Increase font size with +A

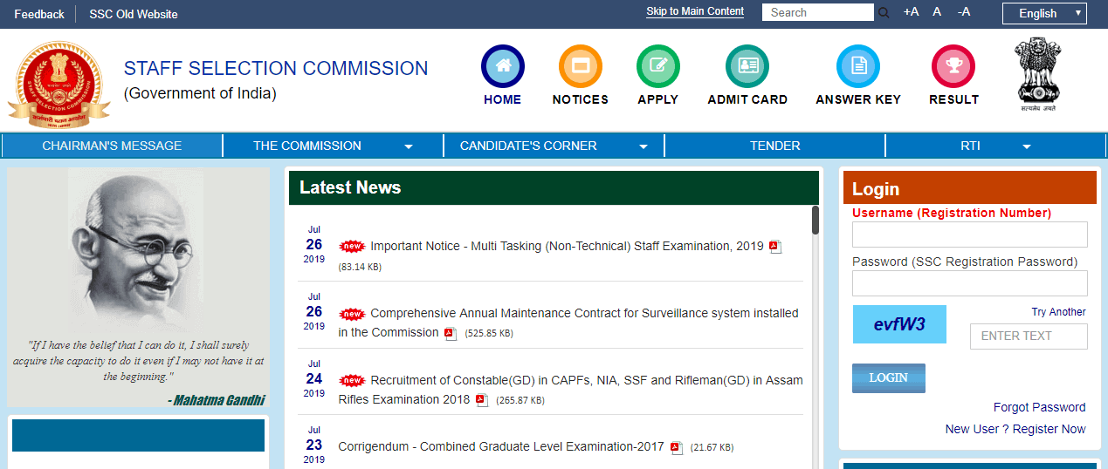pos(911,12)
